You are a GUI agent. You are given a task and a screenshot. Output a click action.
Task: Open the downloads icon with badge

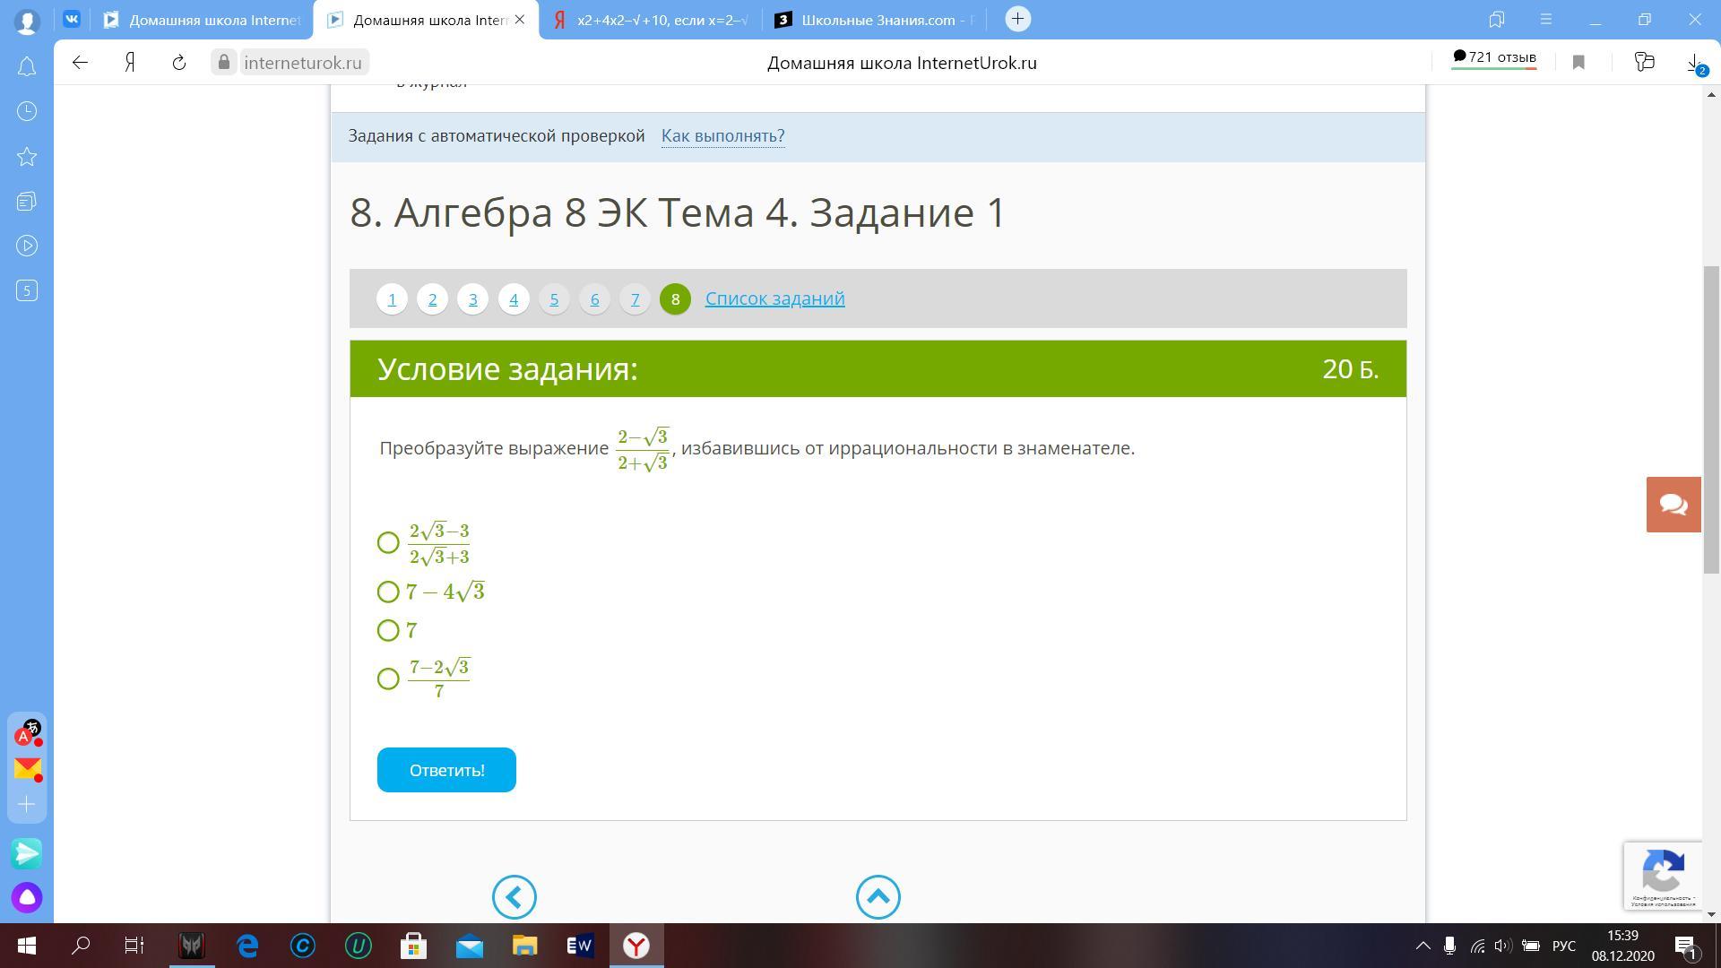coord(1693,63)
